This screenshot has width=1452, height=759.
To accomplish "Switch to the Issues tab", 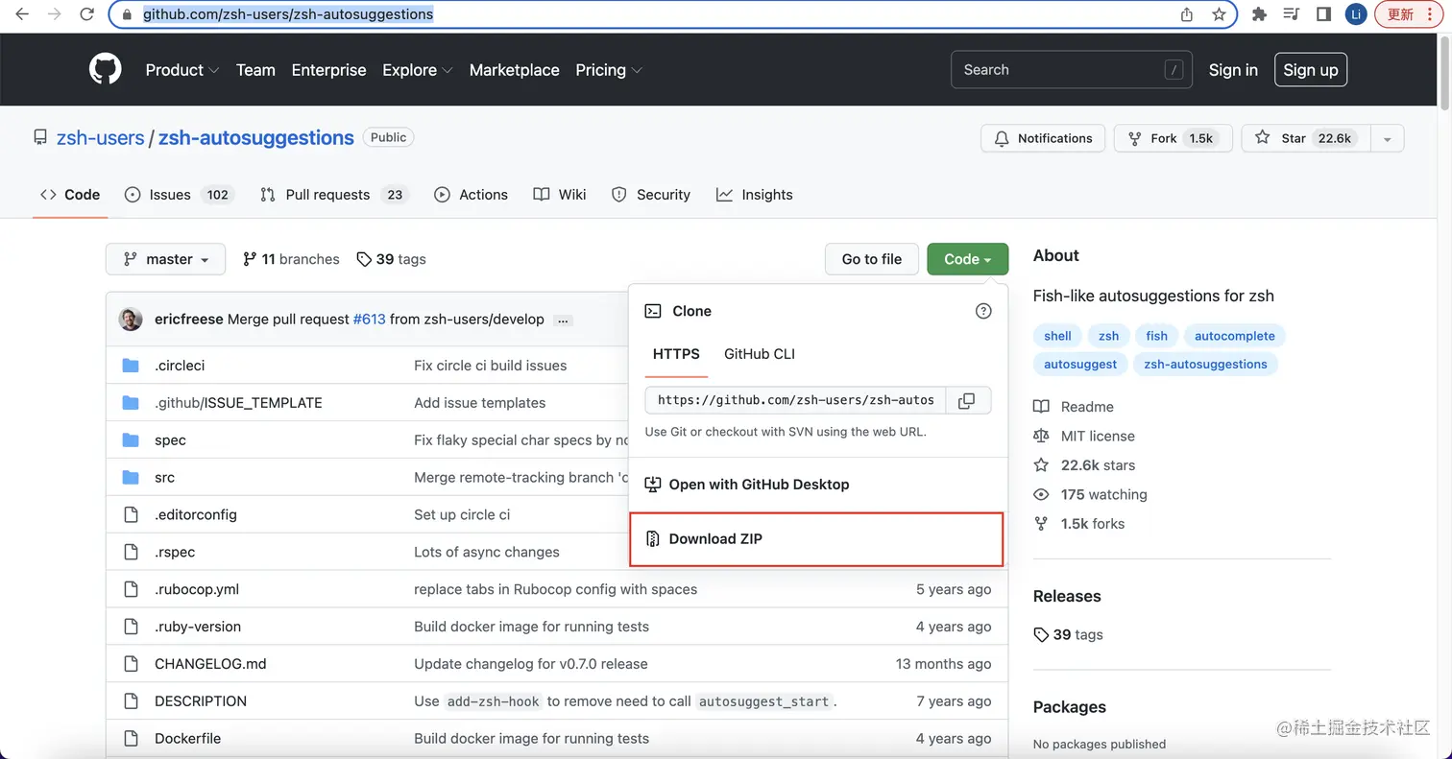I will [179, 195].
